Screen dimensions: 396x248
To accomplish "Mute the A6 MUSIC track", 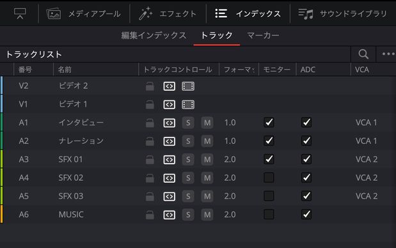I will tap(207, 215).
